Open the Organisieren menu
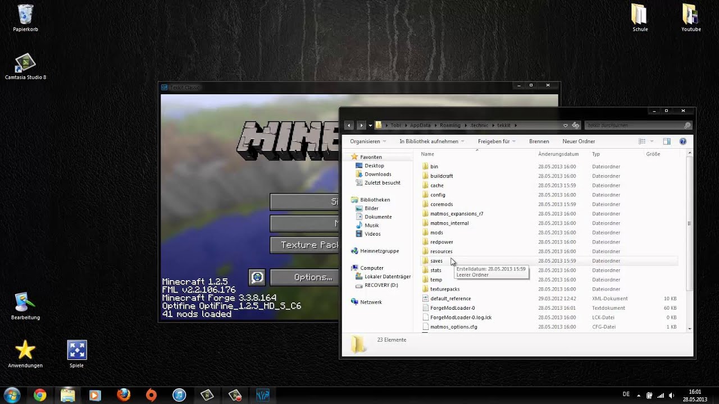Viewport: 719px width, 404px height. pyautogui.click(x=368, y=141)
